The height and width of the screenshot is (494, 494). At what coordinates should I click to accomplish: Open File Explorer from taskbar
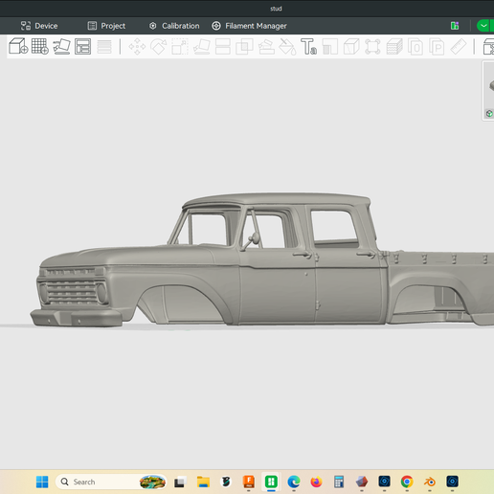tap(203, 482)
